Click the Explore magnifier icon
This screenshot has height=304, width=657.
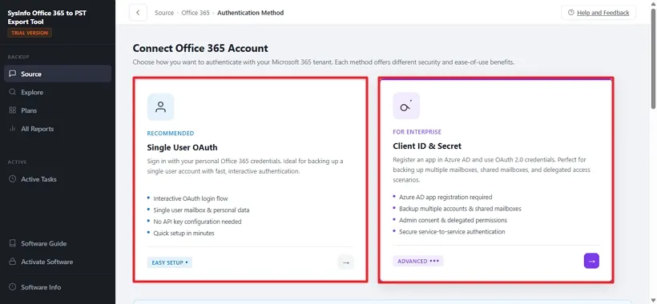(13, 92)
